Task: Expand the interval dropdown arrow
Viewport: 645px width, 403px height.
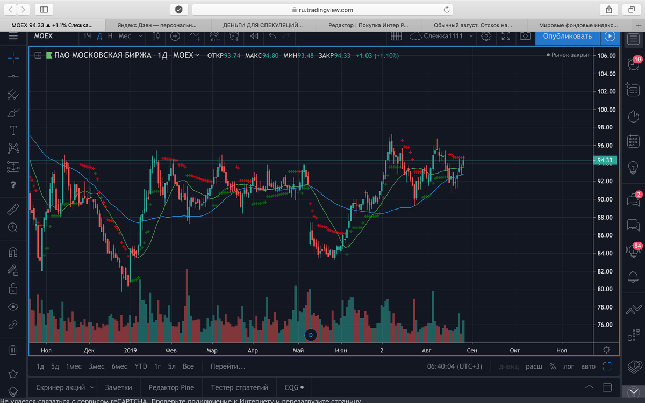Action: pyautogui.click(x=140, y=36)
